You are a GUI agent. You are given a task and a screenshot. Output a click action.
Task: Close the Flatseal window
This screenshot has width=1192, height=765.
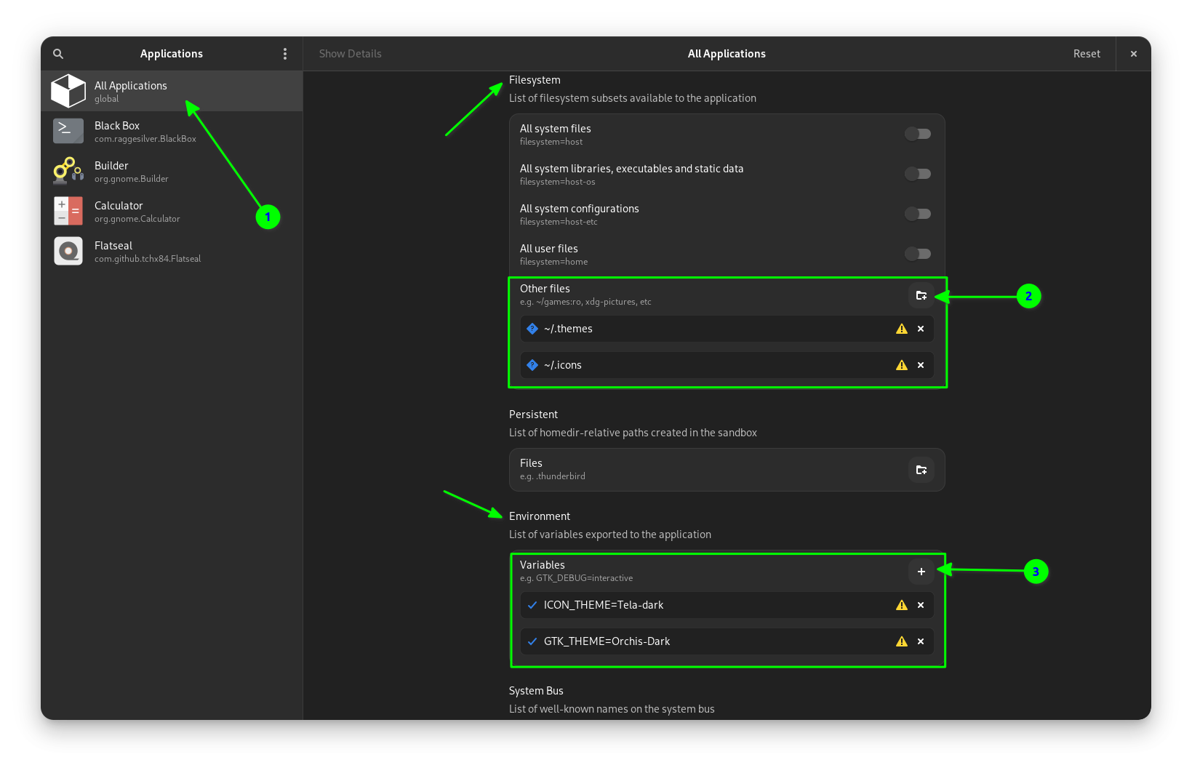coord(1133,54)
